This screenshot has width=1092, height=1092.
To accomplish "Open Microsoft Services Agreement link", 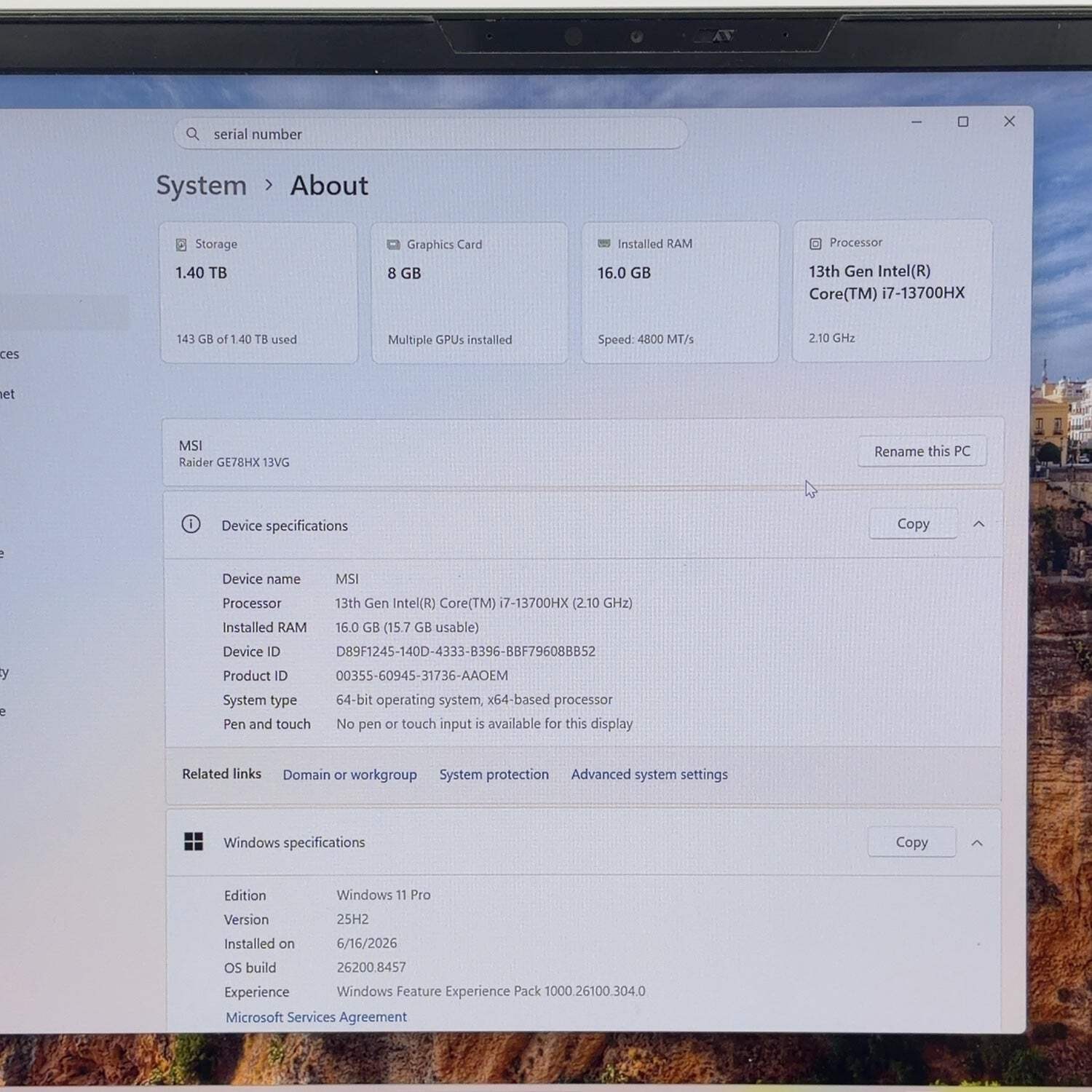I will click(316, 1017).
